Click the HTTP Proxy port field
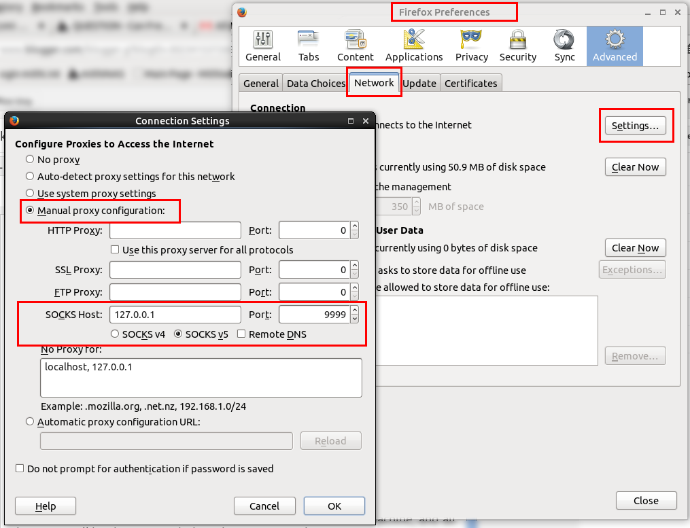This screenshot has width=690, height=528. point(315,230)
